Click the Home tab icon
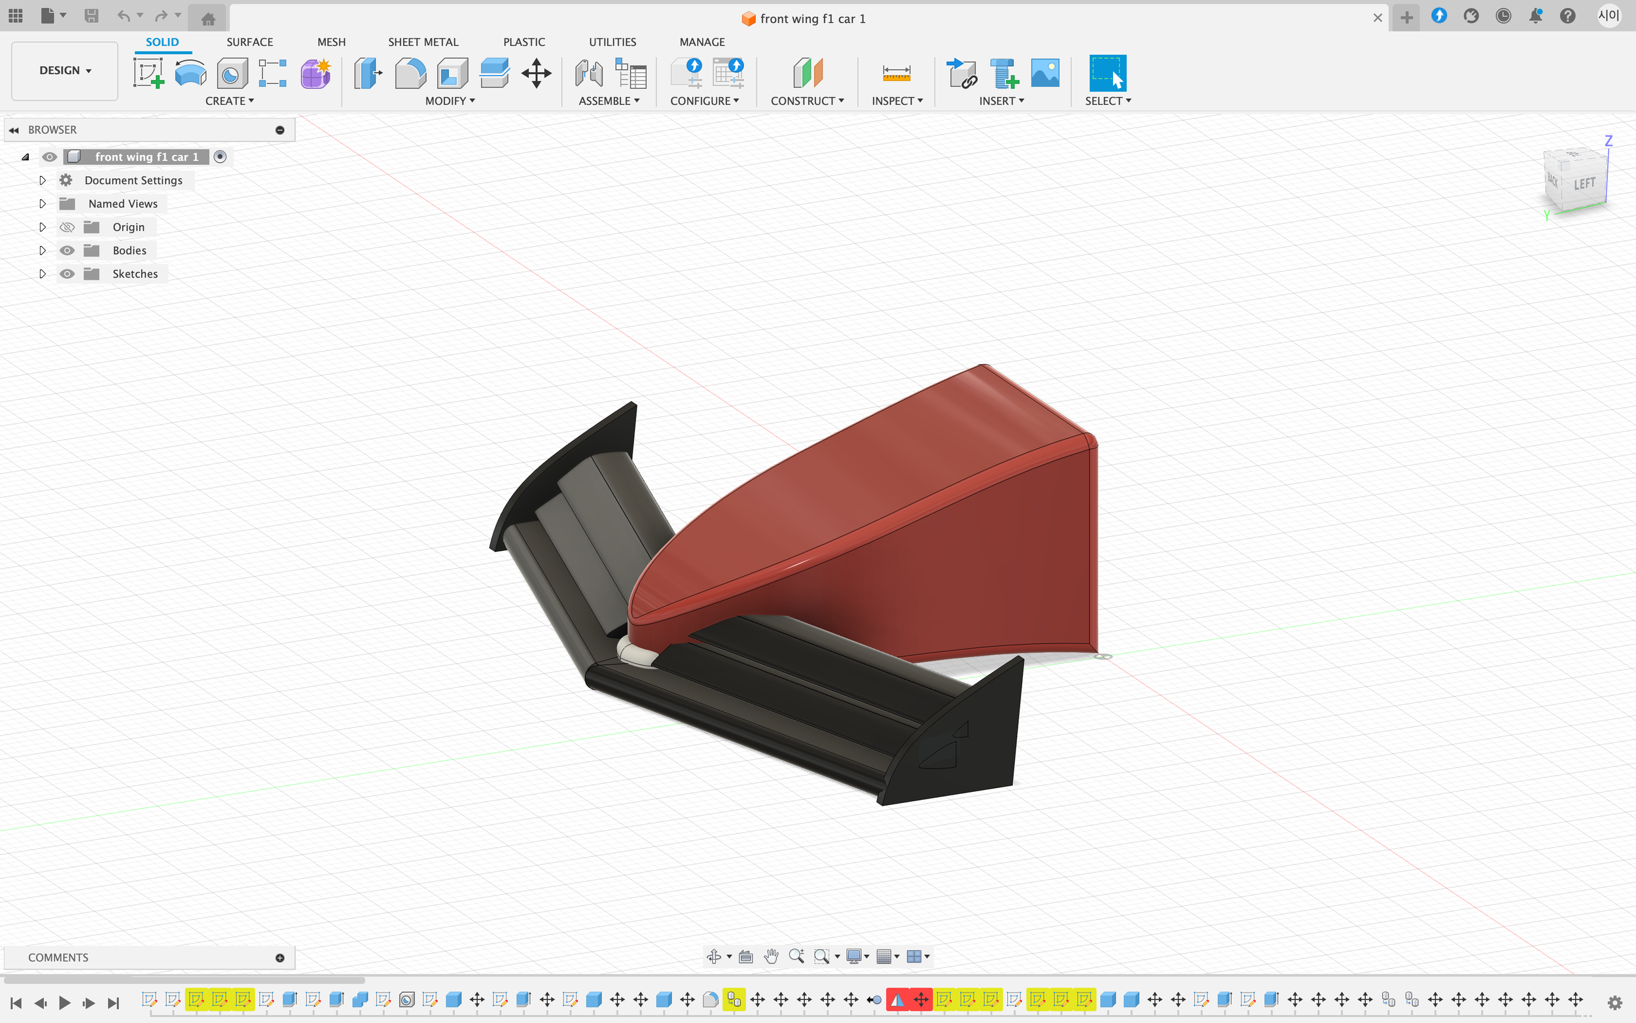 click(208, 19)
